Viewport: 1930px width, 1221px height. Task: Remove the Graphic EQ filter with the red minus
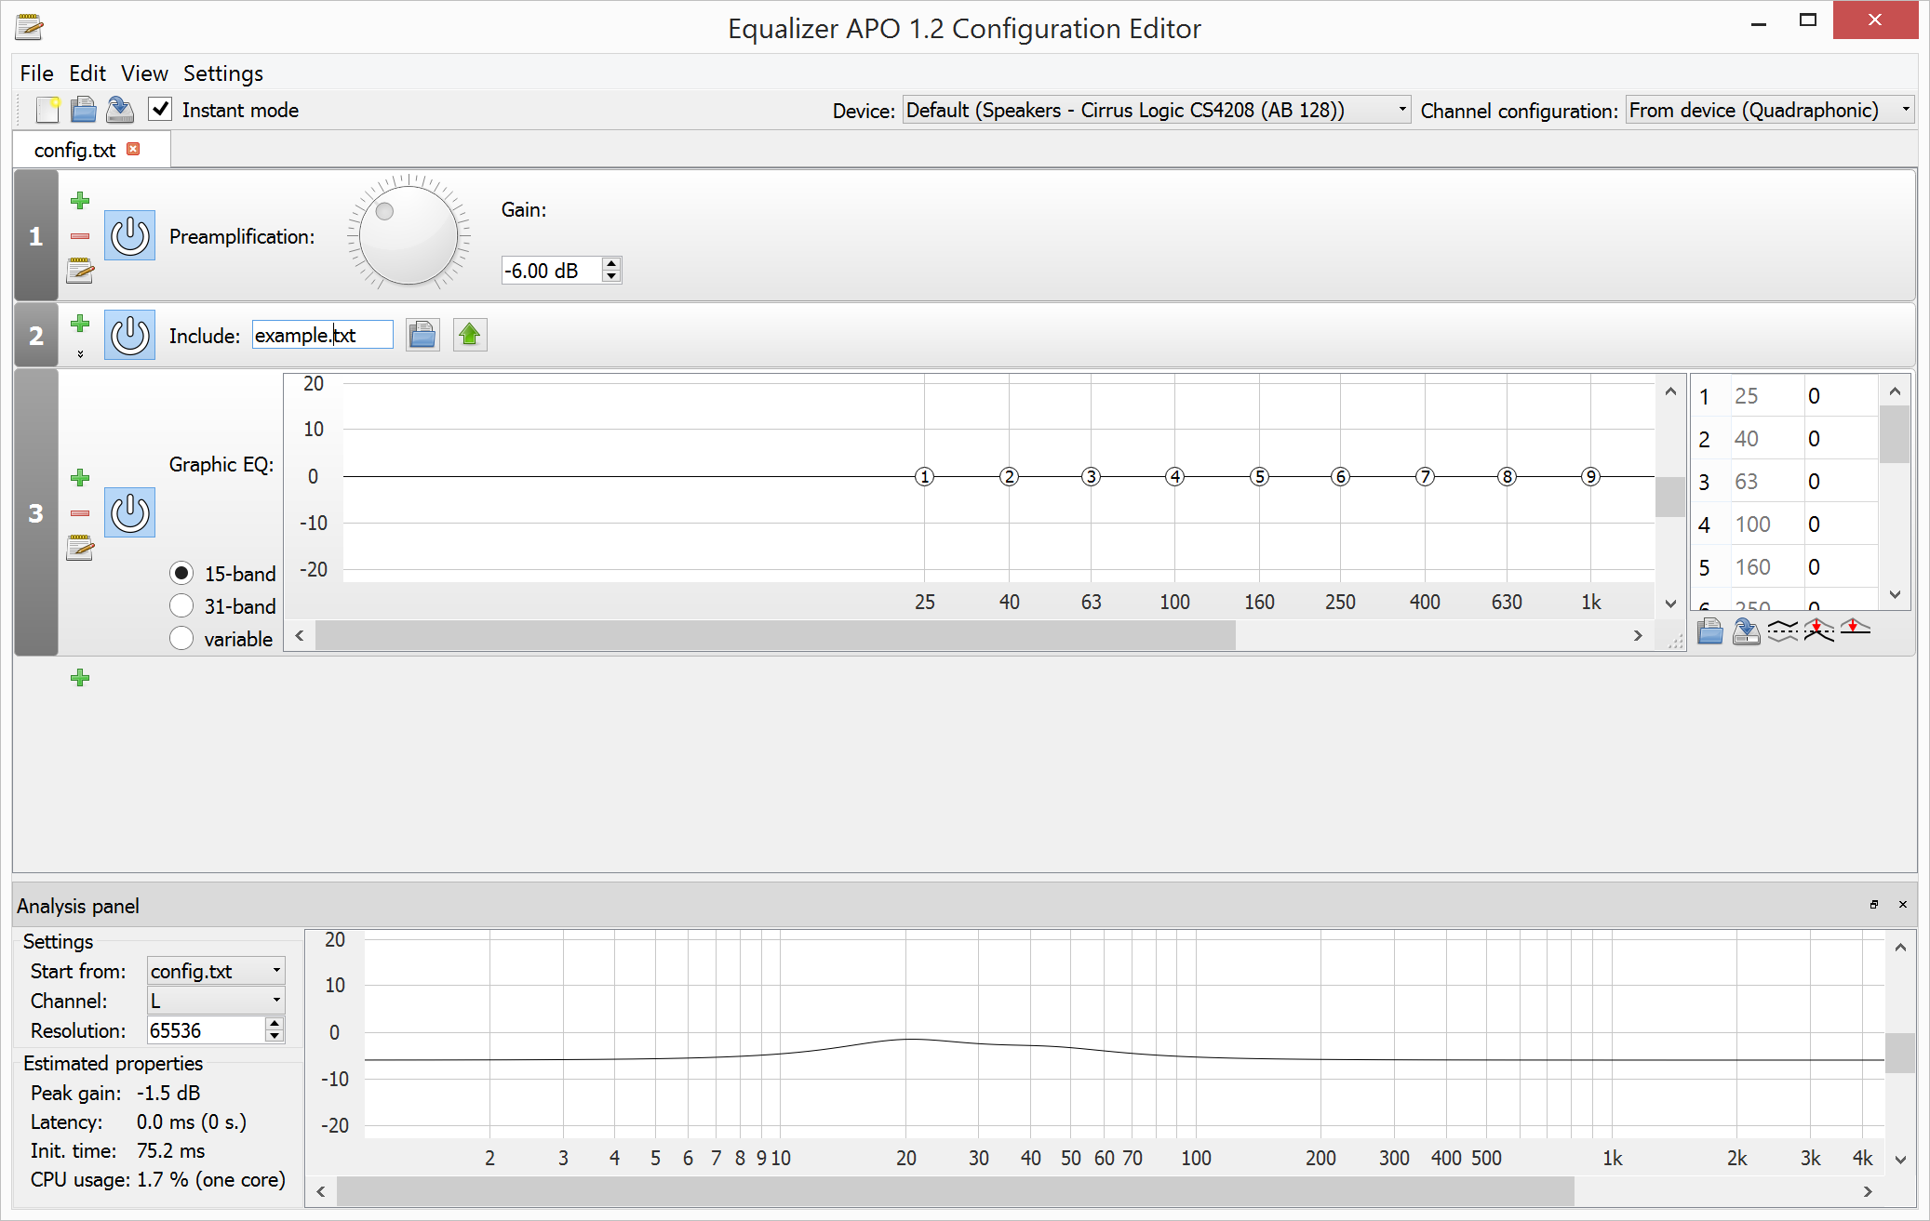[x=80, y=513]
